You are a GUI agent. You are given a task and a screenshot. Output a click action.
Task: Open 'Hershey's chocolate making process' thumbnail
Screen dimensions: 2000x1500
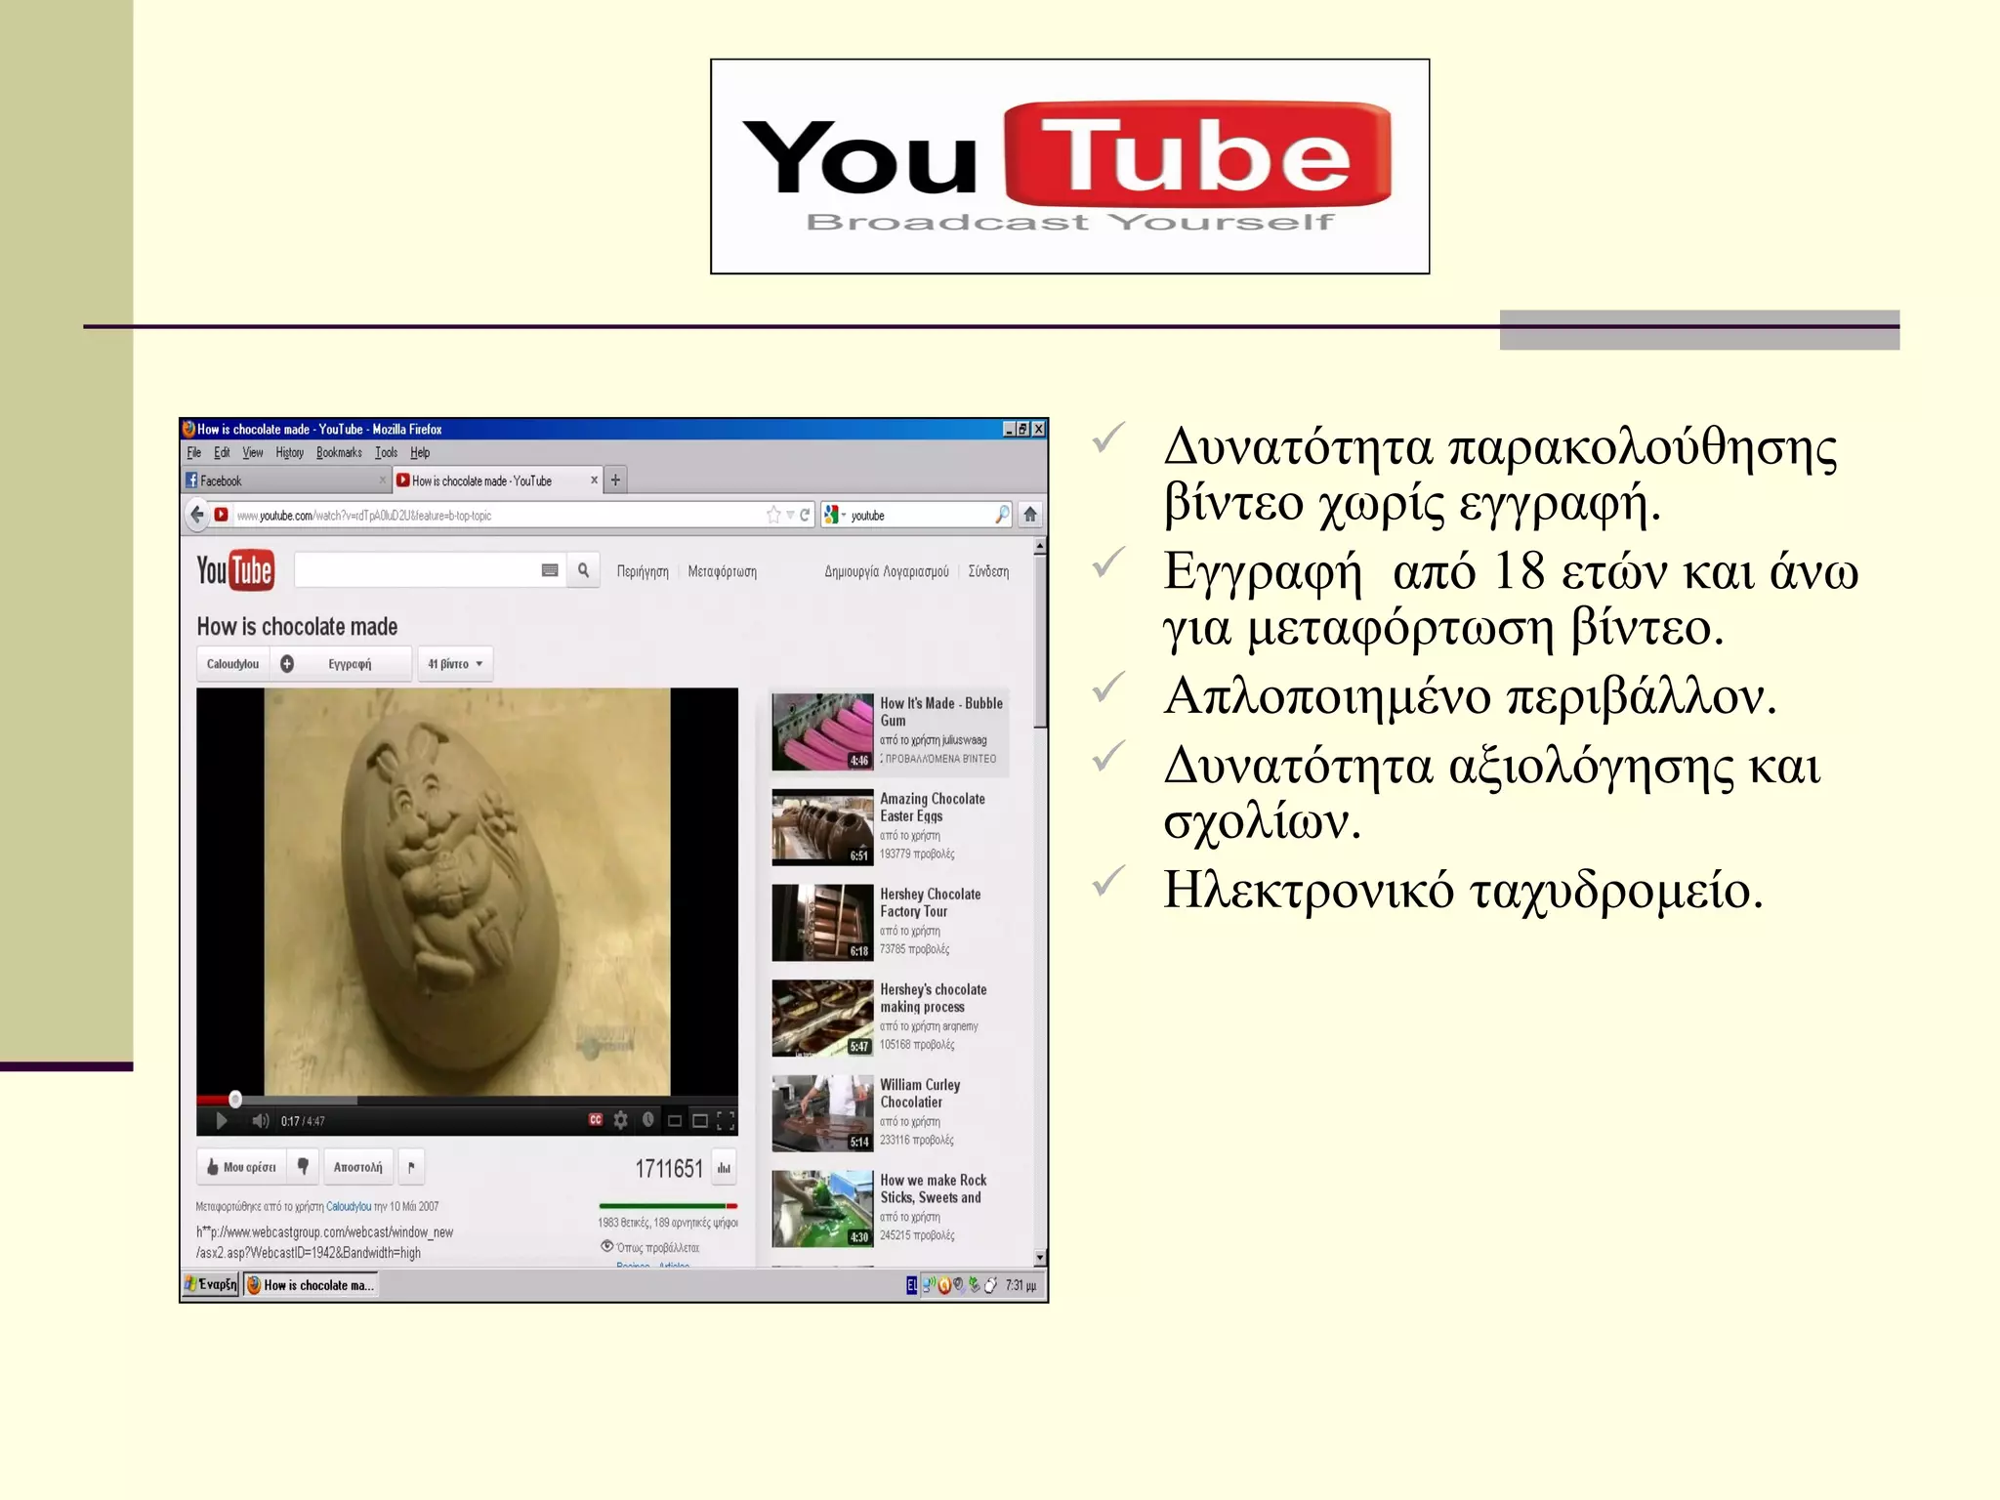pyautogui.click(x=822, y=1019)
